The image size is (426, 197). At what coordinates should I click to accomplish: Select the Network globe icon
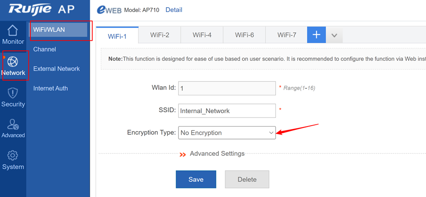pyautogui.click(x=13, y=62)
